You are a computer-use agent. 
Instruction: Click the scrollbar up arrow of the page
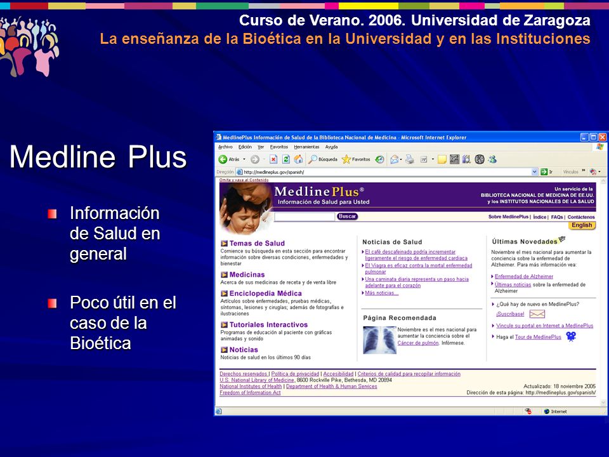[x=603, y=182]
